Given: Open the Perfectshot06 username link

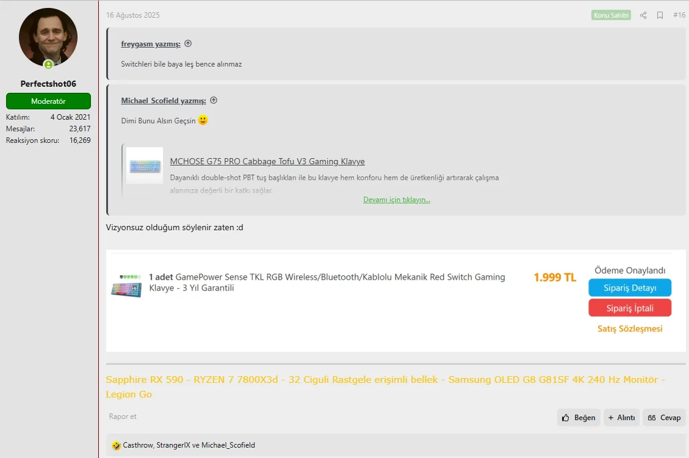Looking at the screenshot, I should click(x=48, y=84).
